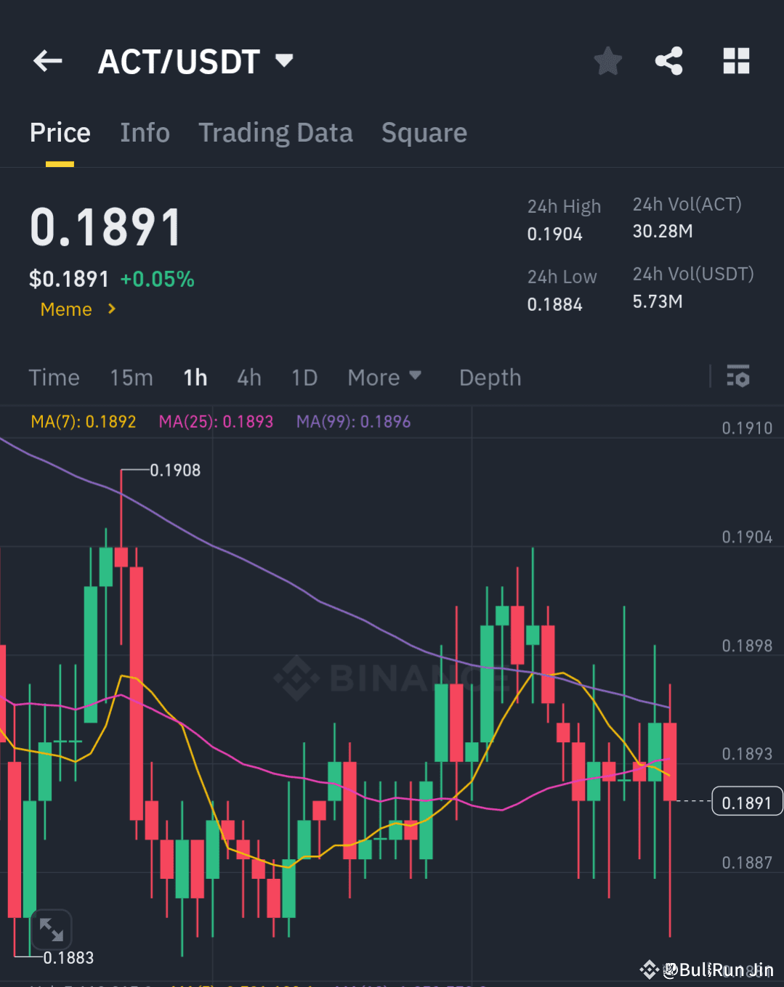Screen dimensions: 784x987
Task: Click the 0.1910 price axis label
Action: coord(747,428)
